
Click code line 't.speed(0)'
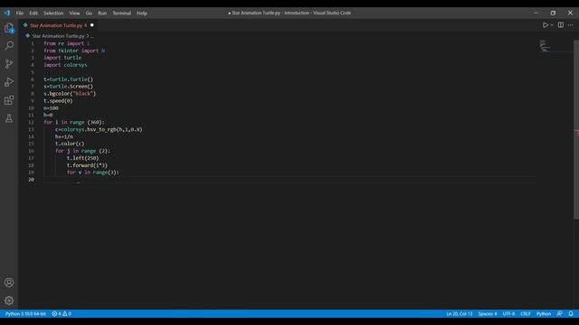58,100
